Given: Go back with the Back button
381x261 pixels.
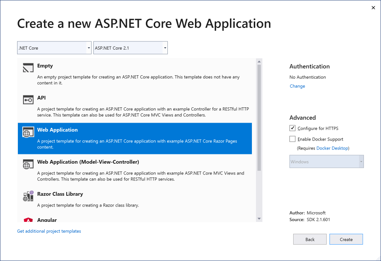Looking at the screenshot, I should click(x=310, y=239).
